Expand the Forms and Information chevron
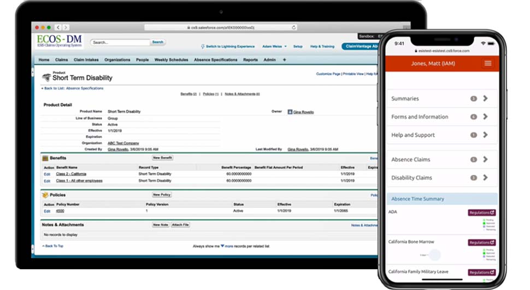 485,117
